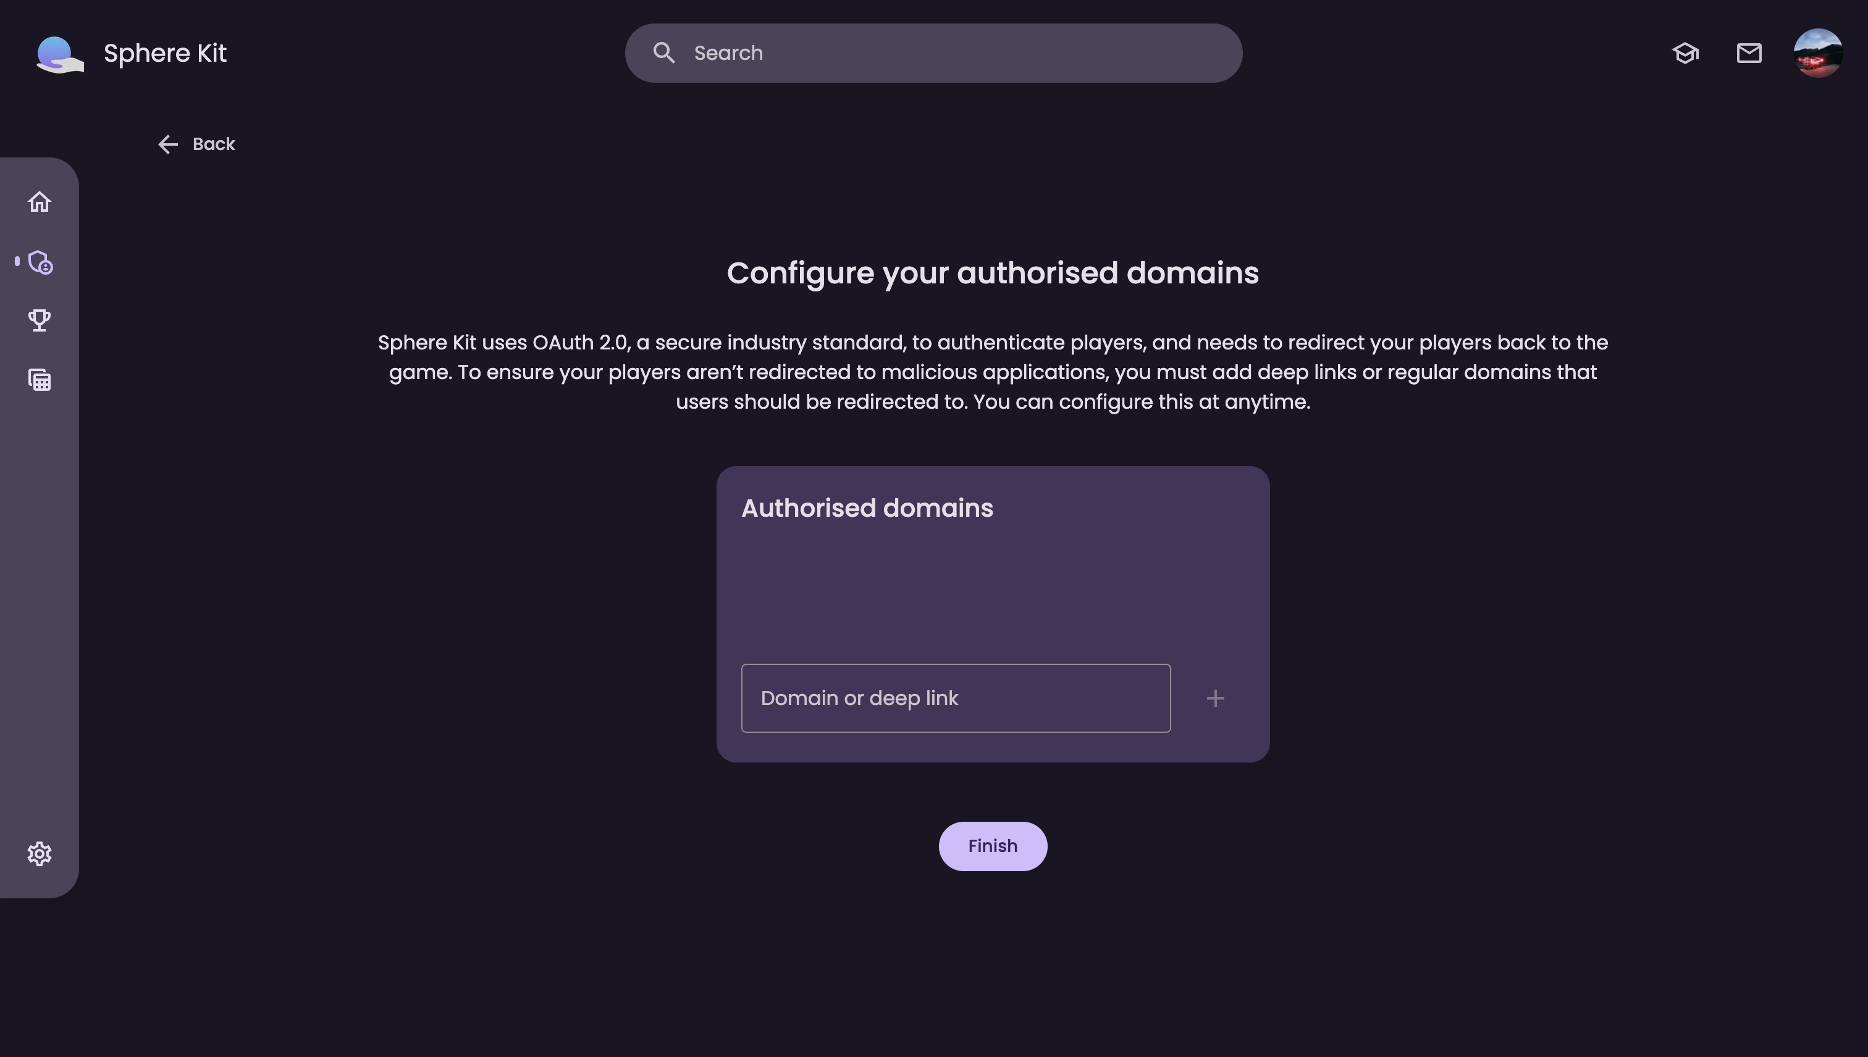This screenshot has height=1057, width=1868.
Task: Click the Finish button
Action: (x=992, y=846)
